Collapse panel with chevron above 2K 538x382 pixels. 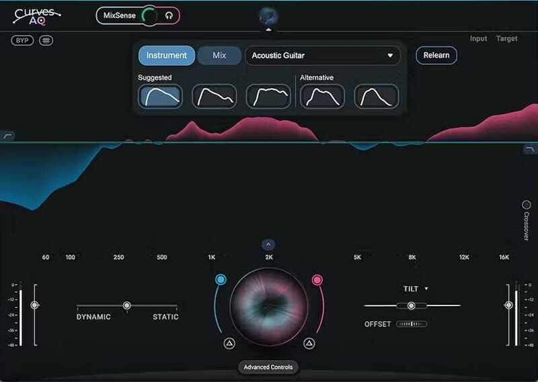(268, 245)
